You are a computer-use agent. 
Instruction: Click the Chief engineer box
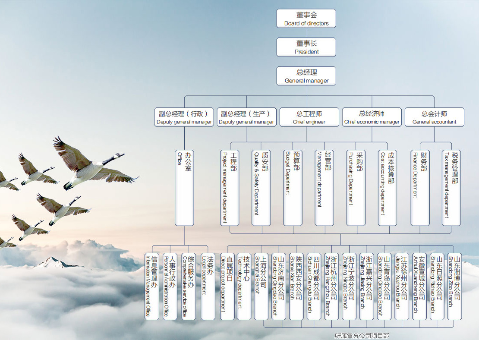(x=309, y=117)
